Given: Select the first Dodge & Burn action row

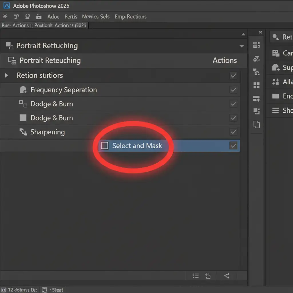Looking at the screenshot, I should pyautogui.click(x=52, y=104).
